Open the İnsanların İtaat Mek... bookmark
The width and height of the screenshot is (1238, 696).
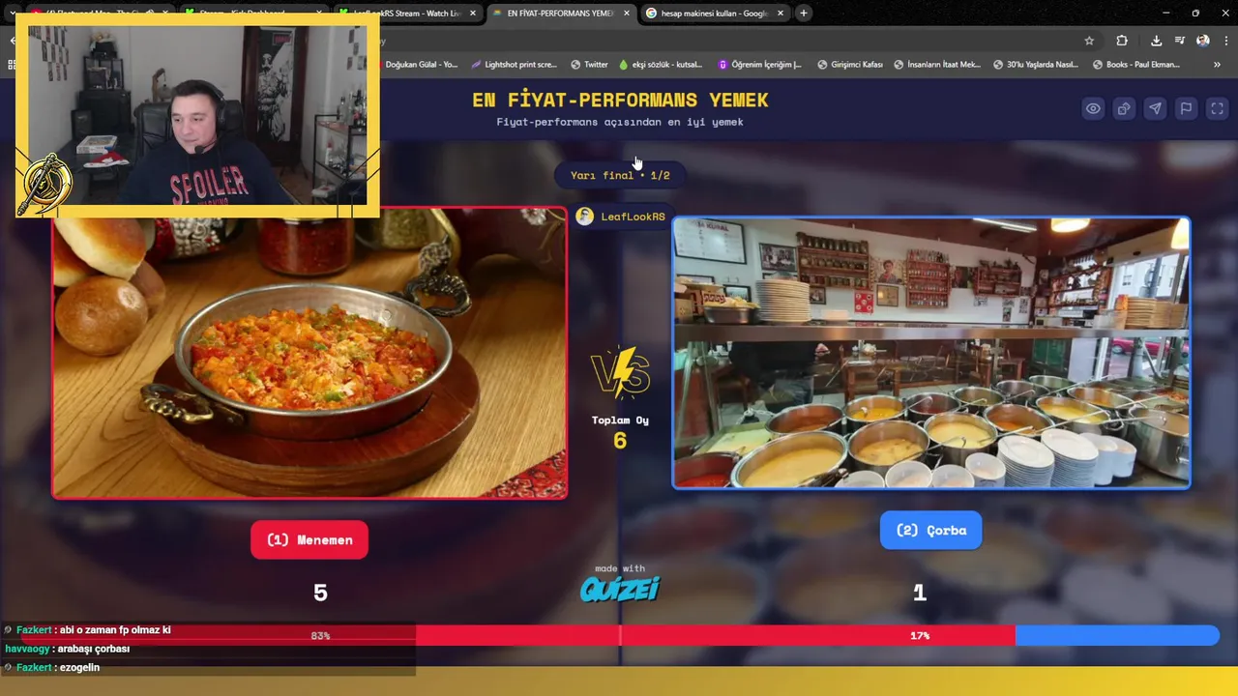coord(937,65)
